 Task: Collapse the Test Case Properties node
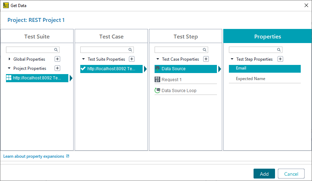coord(158,59)
